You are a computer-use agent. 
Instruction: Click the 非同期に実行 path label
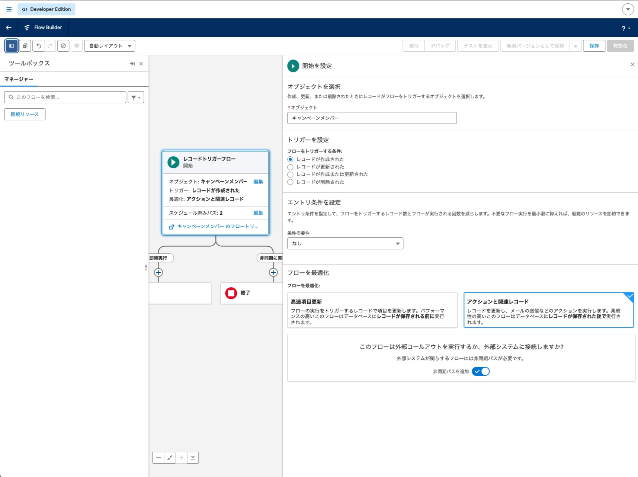(x=270, y=258)
